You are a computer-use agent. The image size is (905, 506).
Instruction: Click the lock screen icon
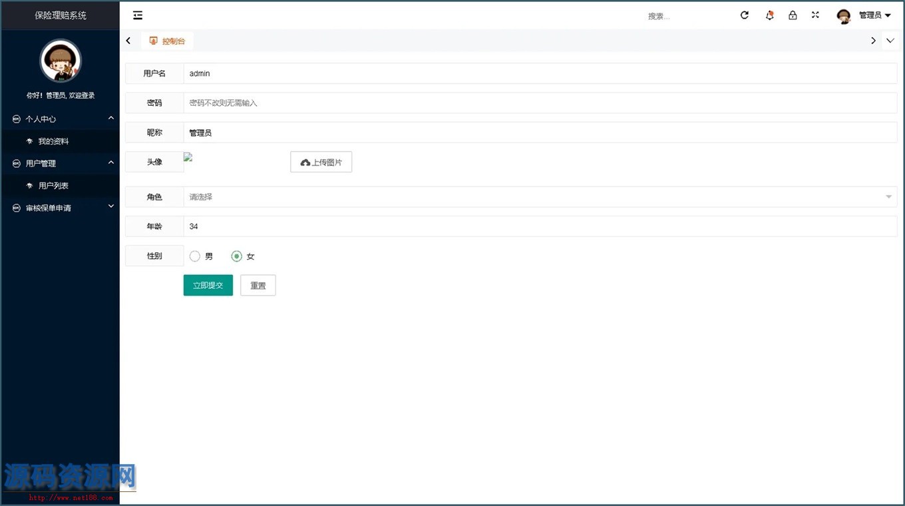pyautogui.click(x=793, y=15)
